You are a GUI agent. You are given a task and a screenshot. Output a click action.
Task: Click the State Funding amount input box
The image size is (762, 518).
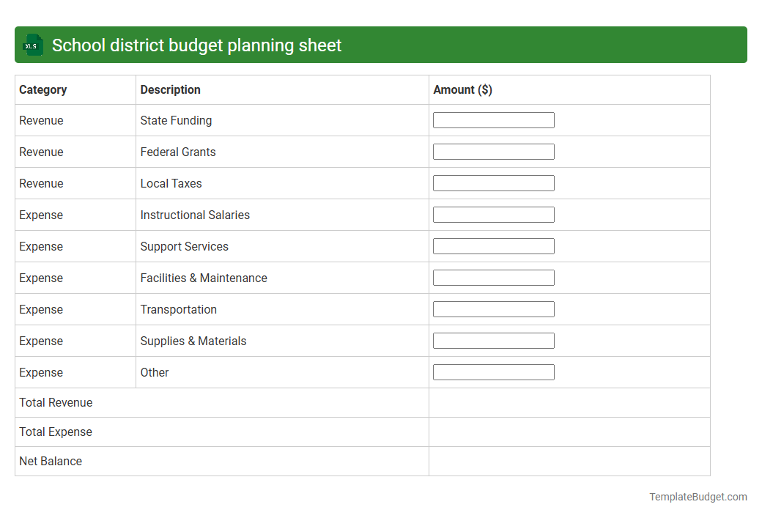pyautogui.click(x=493, y=119)
